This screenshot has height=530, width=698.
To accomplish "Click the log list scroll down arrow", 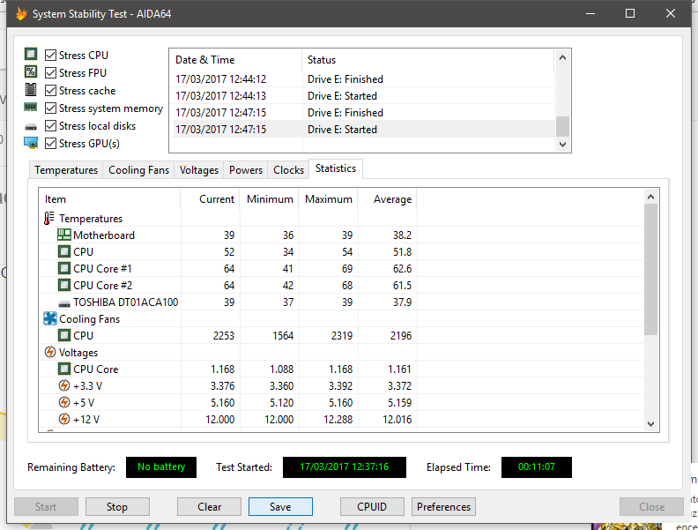I will 562,144.
